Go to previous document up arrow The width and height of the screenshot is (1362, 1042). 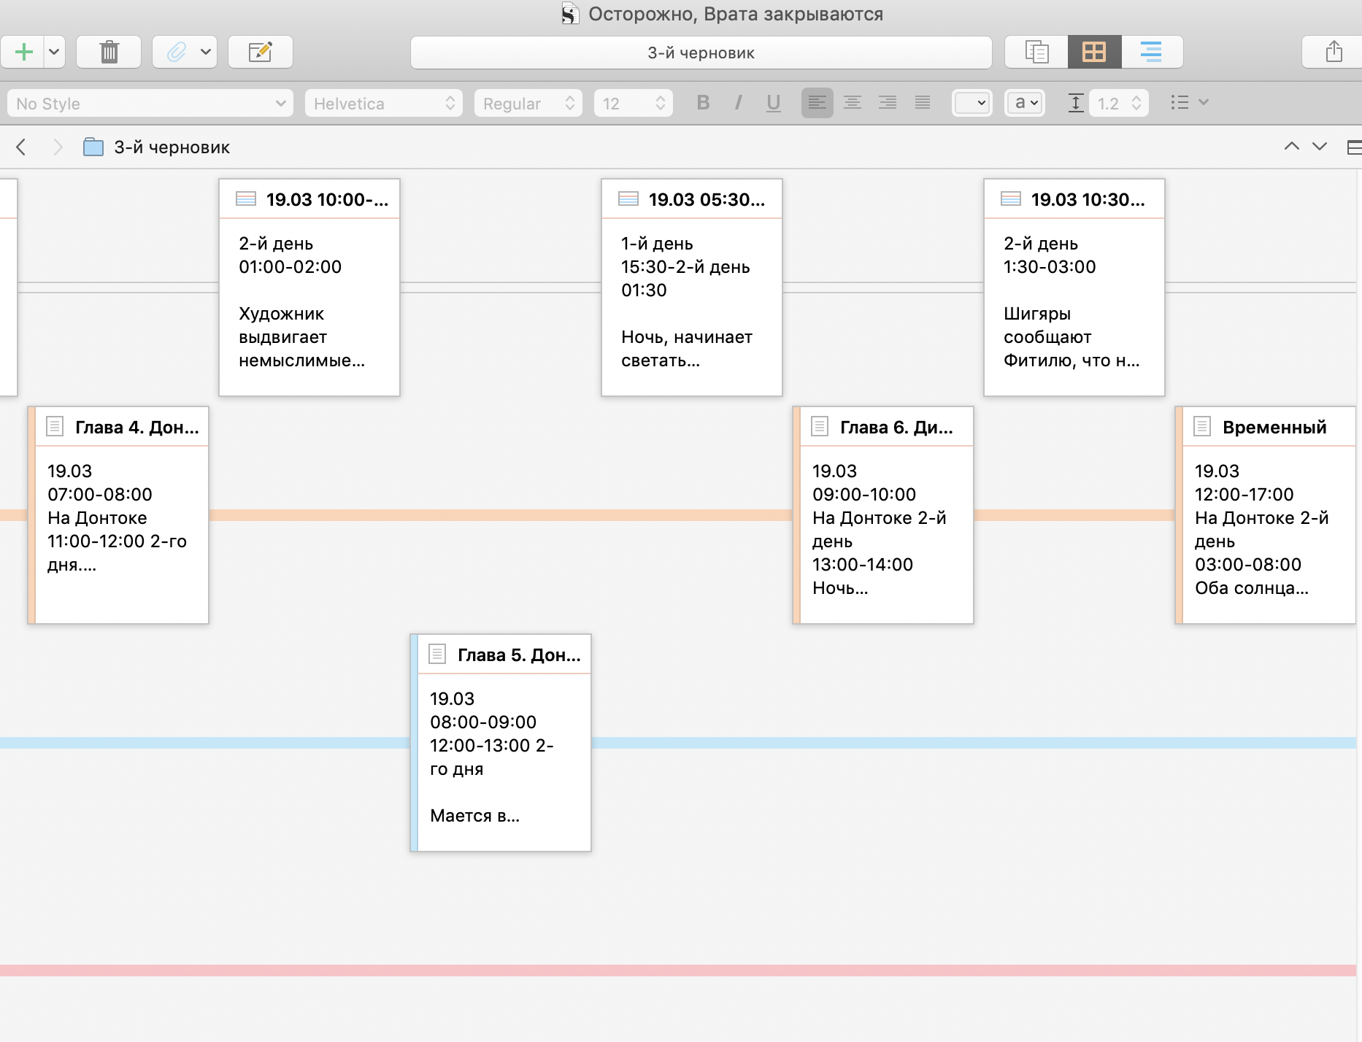coord(1291,146)
